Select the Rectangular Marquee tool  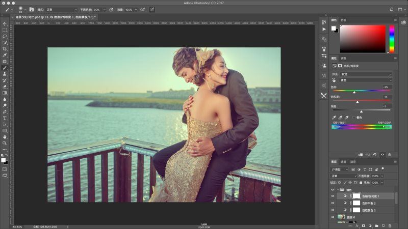(x=5, y=30)
